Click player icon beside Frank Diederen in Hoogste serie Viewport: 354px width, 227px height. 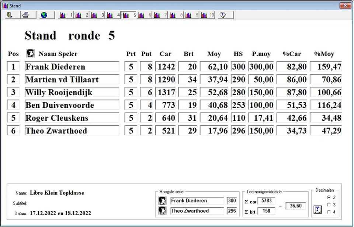[162, 201]
